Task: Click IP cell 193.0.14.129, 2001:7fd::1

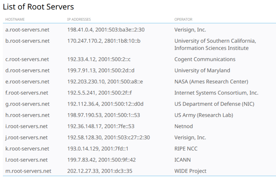Action: [98, 149]
